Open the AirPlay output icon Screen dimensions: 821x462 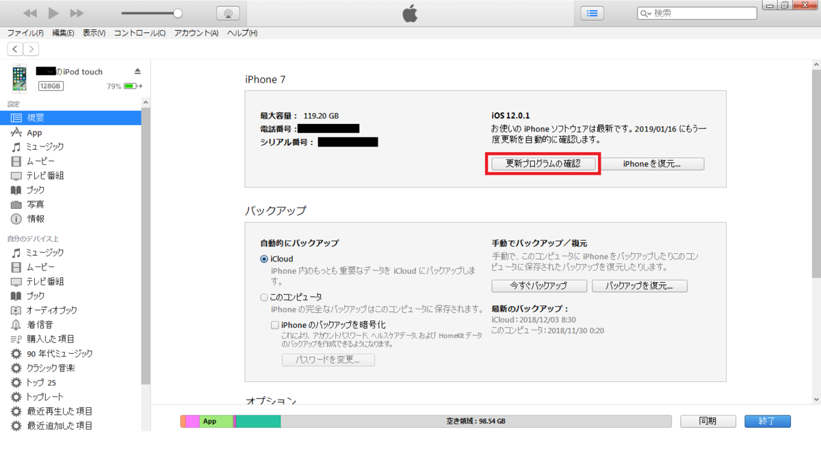point(228,13)
